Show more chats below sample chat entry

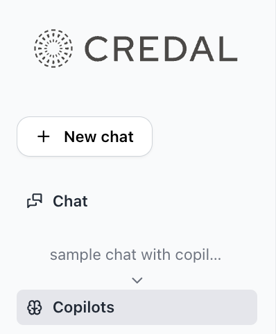click(x=137, y=280)
